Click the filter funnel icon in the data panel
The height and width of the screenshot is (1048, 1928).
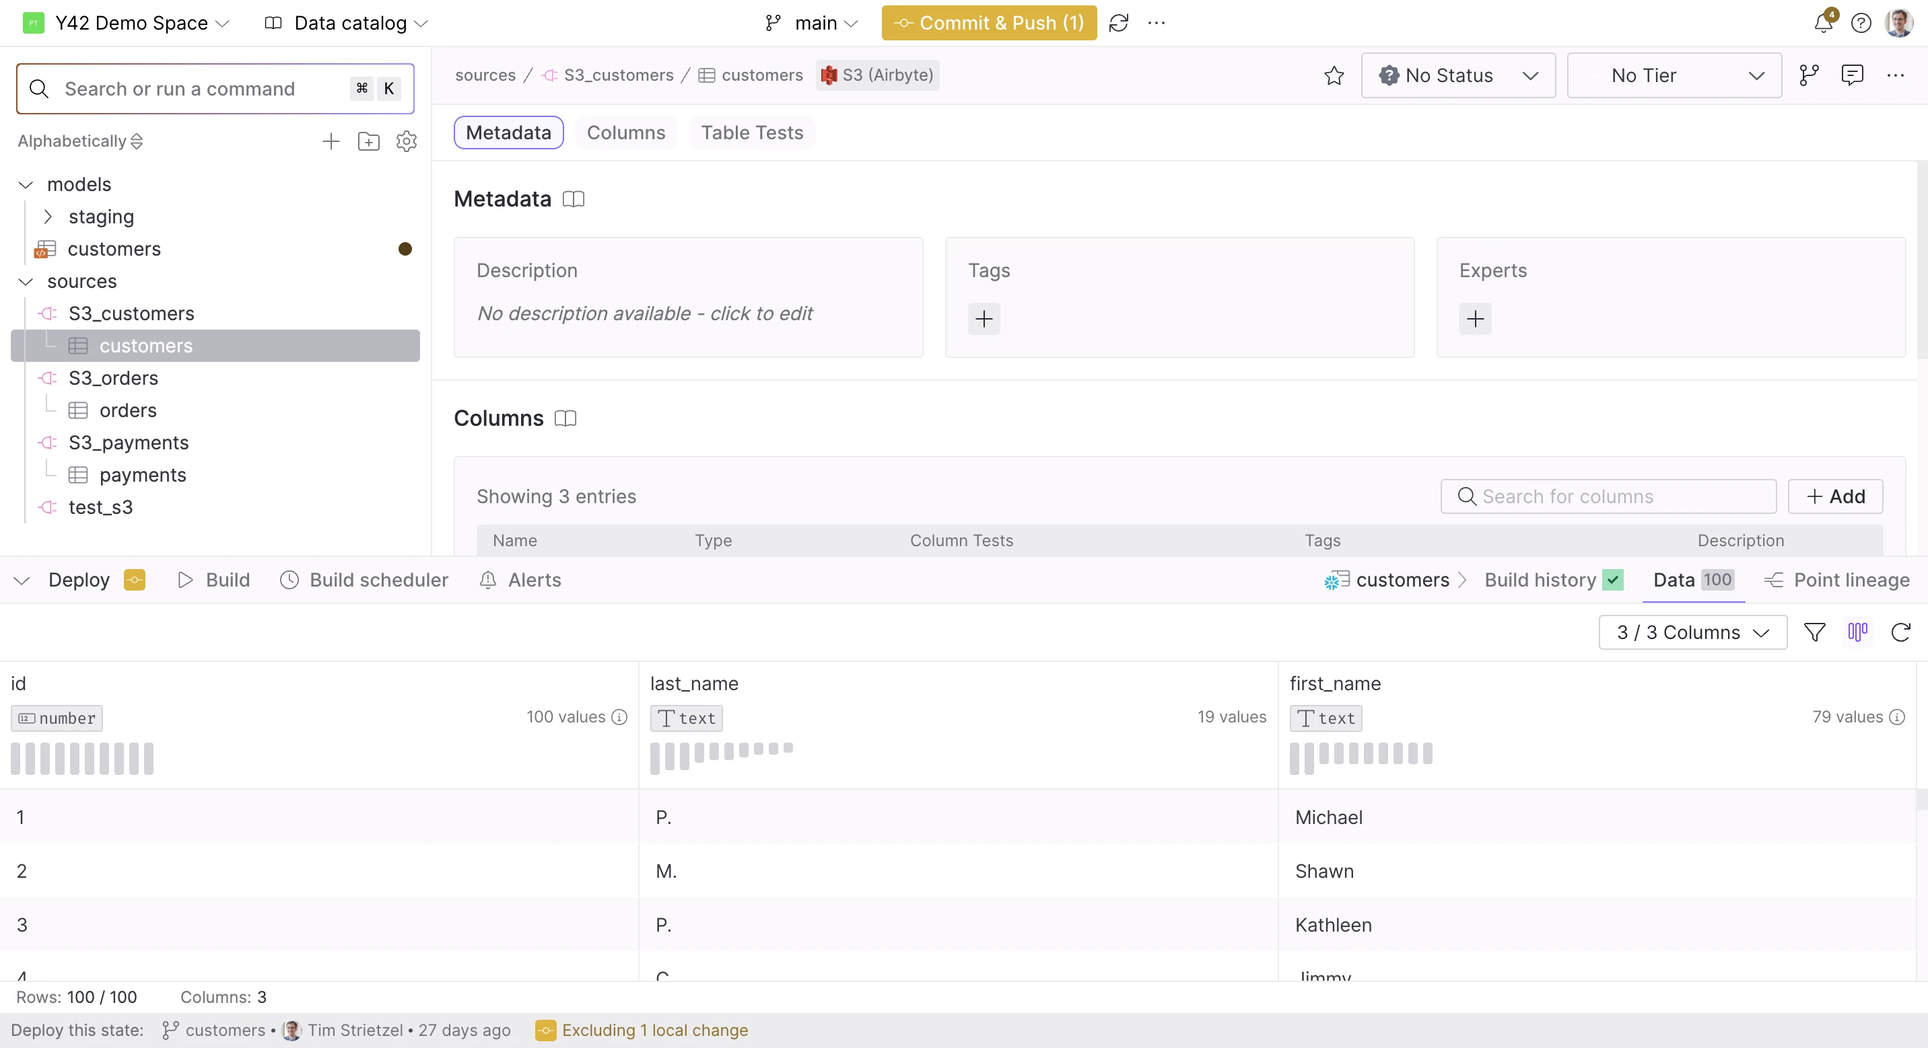1814,633
